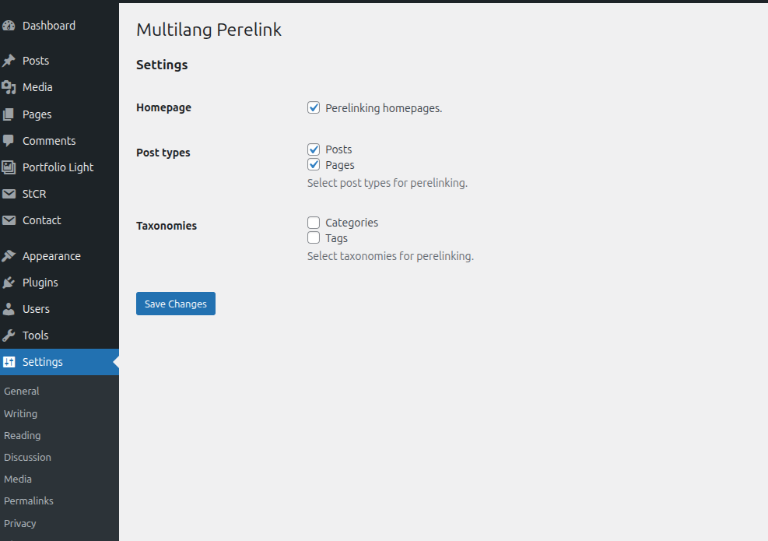Click the Pages icon in sidebar

[x=9, y=114]
